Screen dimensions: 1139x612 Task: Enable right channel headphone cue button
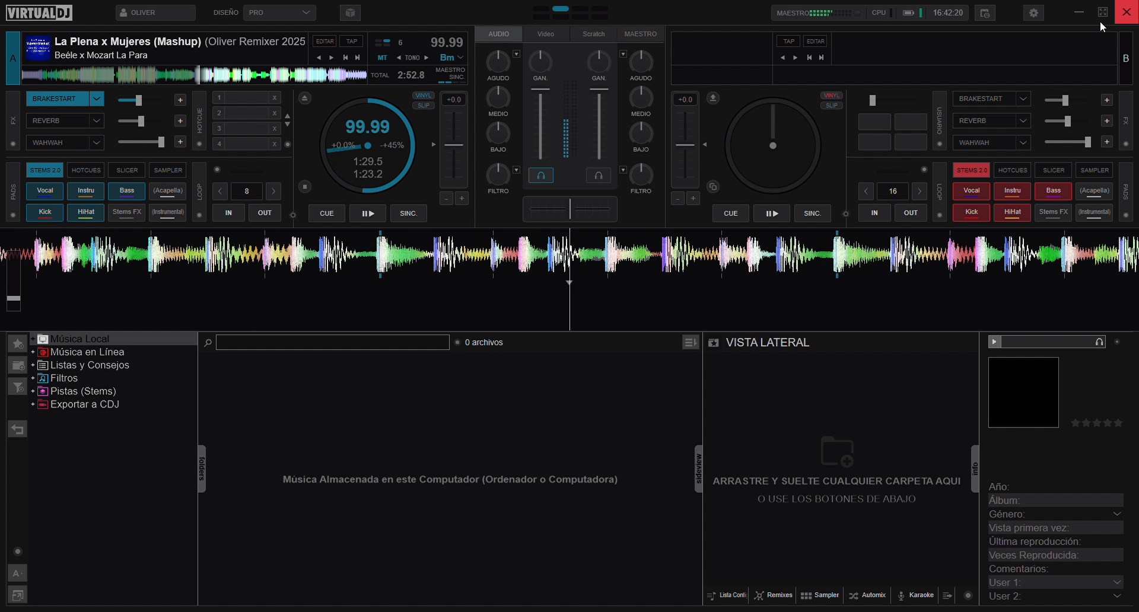pos(599,176)
